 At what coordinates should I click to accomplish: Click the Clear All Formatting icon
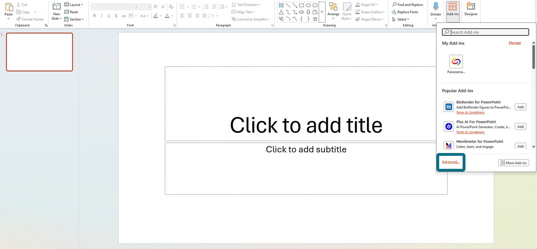pyautogui.click(x=171, y=6)
